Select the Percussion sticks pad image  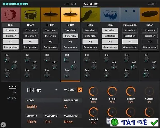coord(130,15)
